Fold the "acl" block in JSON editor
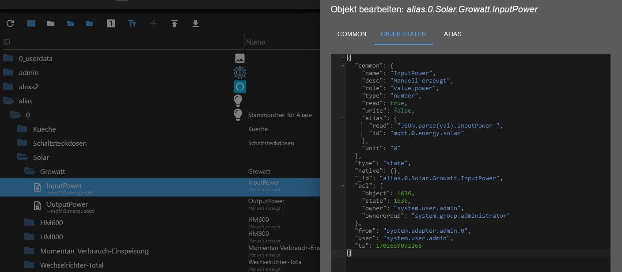The image size is (622, 272). point(343,185)
